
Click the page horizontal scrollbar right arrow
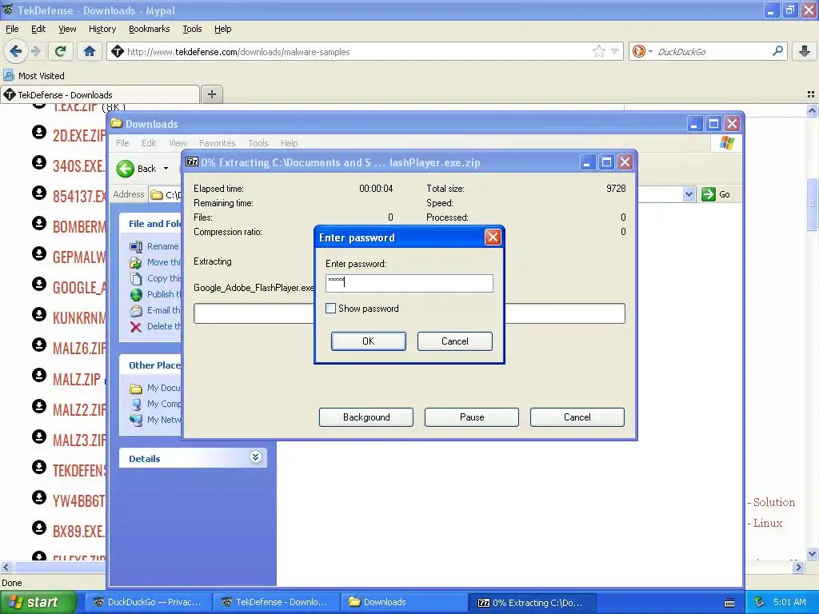798,567
